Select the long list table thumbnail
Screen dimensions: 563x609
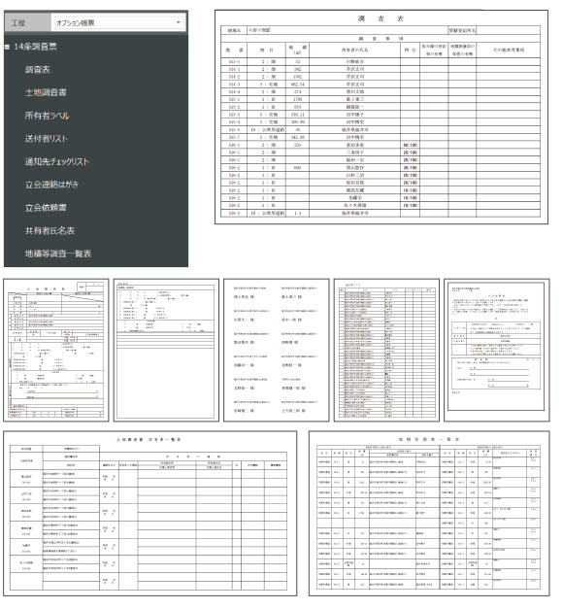point(386,350)
